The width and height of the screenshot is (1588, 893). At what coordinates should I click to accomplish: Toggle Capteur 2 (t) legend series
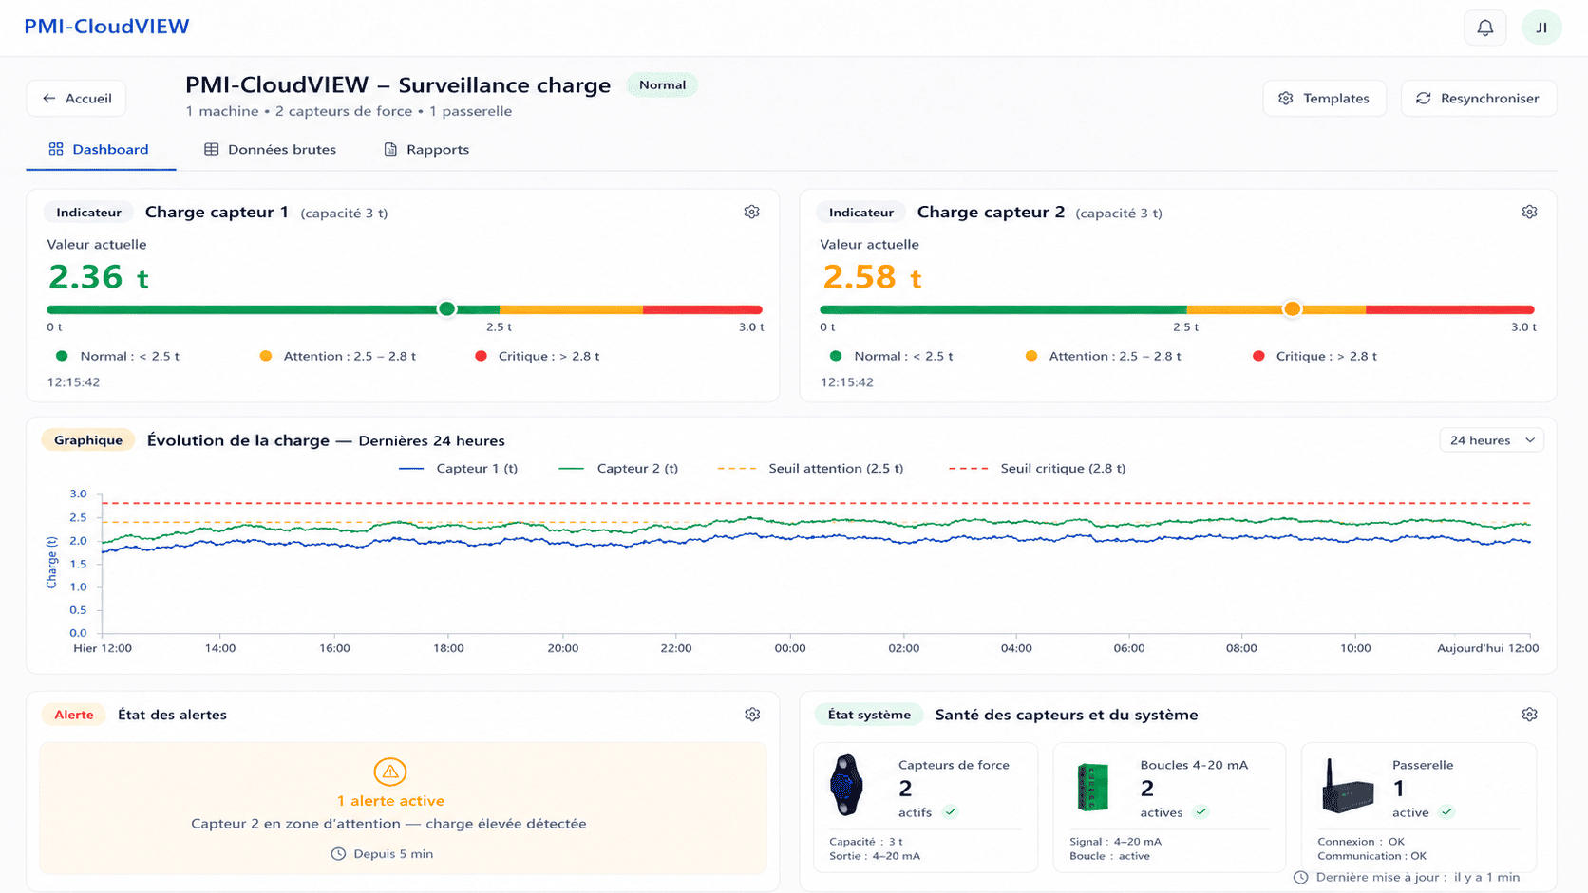coord(618,468)
